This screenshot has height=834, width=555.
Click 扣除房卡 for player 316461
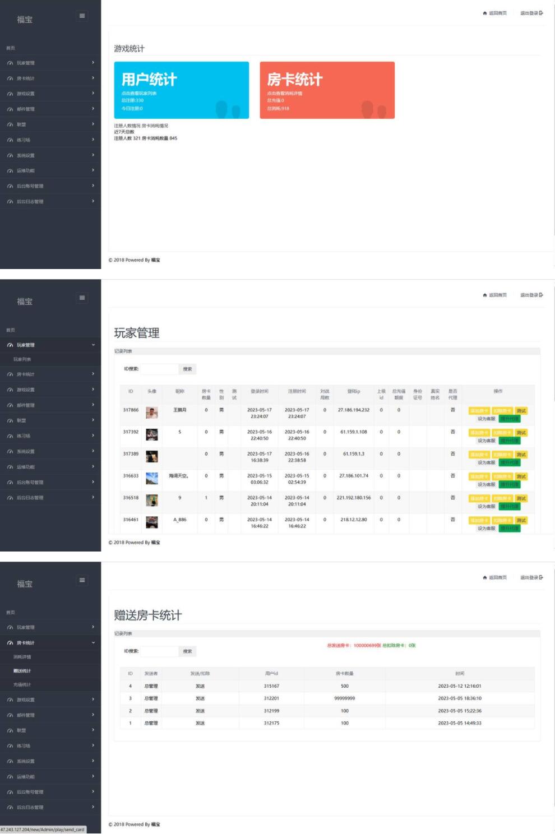502,521
